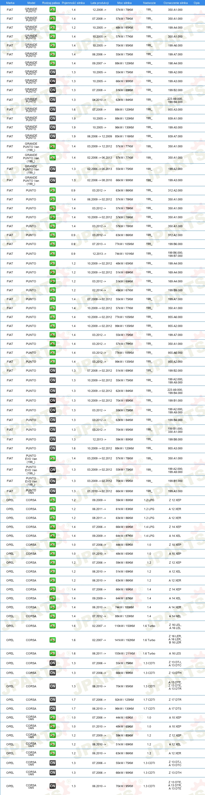This screenshot has width=205, height=795.
Task: Click the petrol icon for Corsa 141kW / 192KM
Action: (x=53, y=640)
